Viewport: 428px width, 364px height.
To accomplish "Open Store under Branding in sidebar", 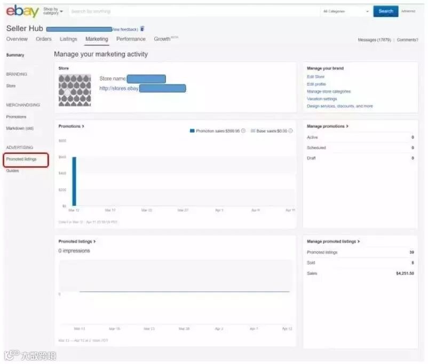I will click(11, 86).
